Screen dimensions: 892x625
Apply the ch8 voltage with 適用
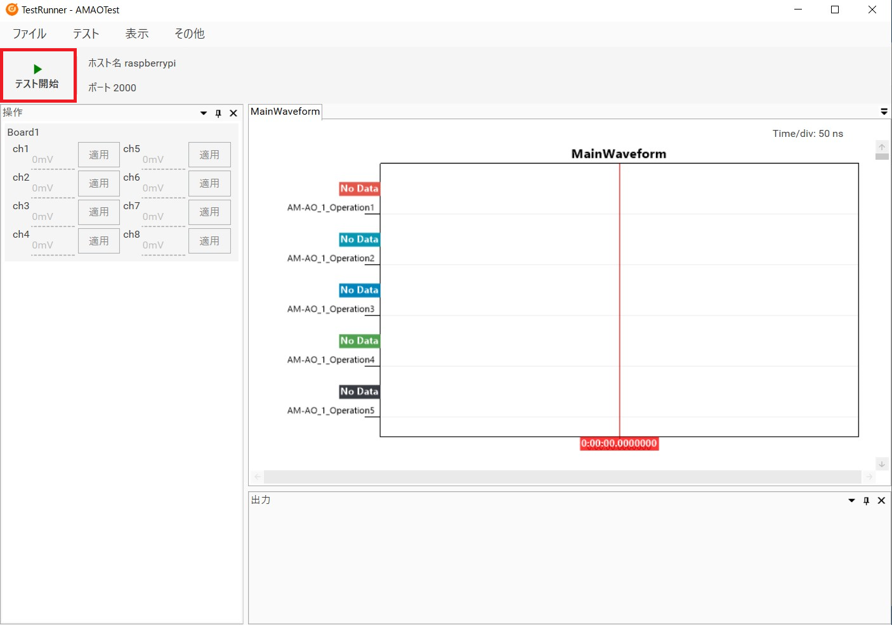(x=209, y=240)
